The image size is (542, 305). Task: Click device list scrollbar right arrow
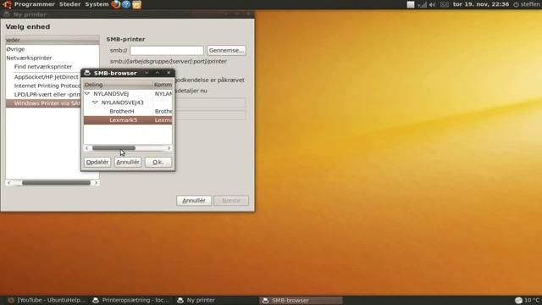pyautogui.click(x=96, y=183)
